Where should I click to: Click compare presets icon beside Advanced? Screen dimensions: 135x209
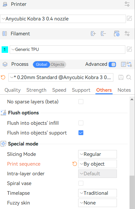point(129,64)
